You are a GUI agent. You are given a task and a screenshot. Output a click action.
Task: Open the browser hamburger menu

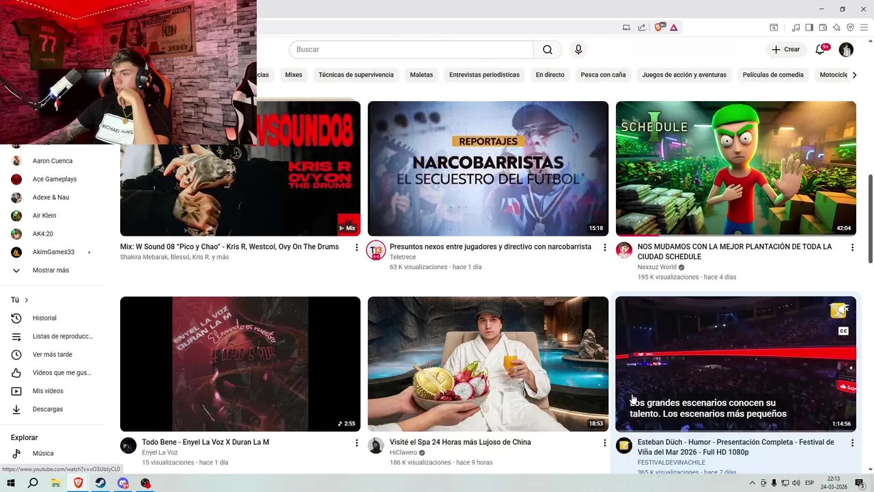[864, 27]
